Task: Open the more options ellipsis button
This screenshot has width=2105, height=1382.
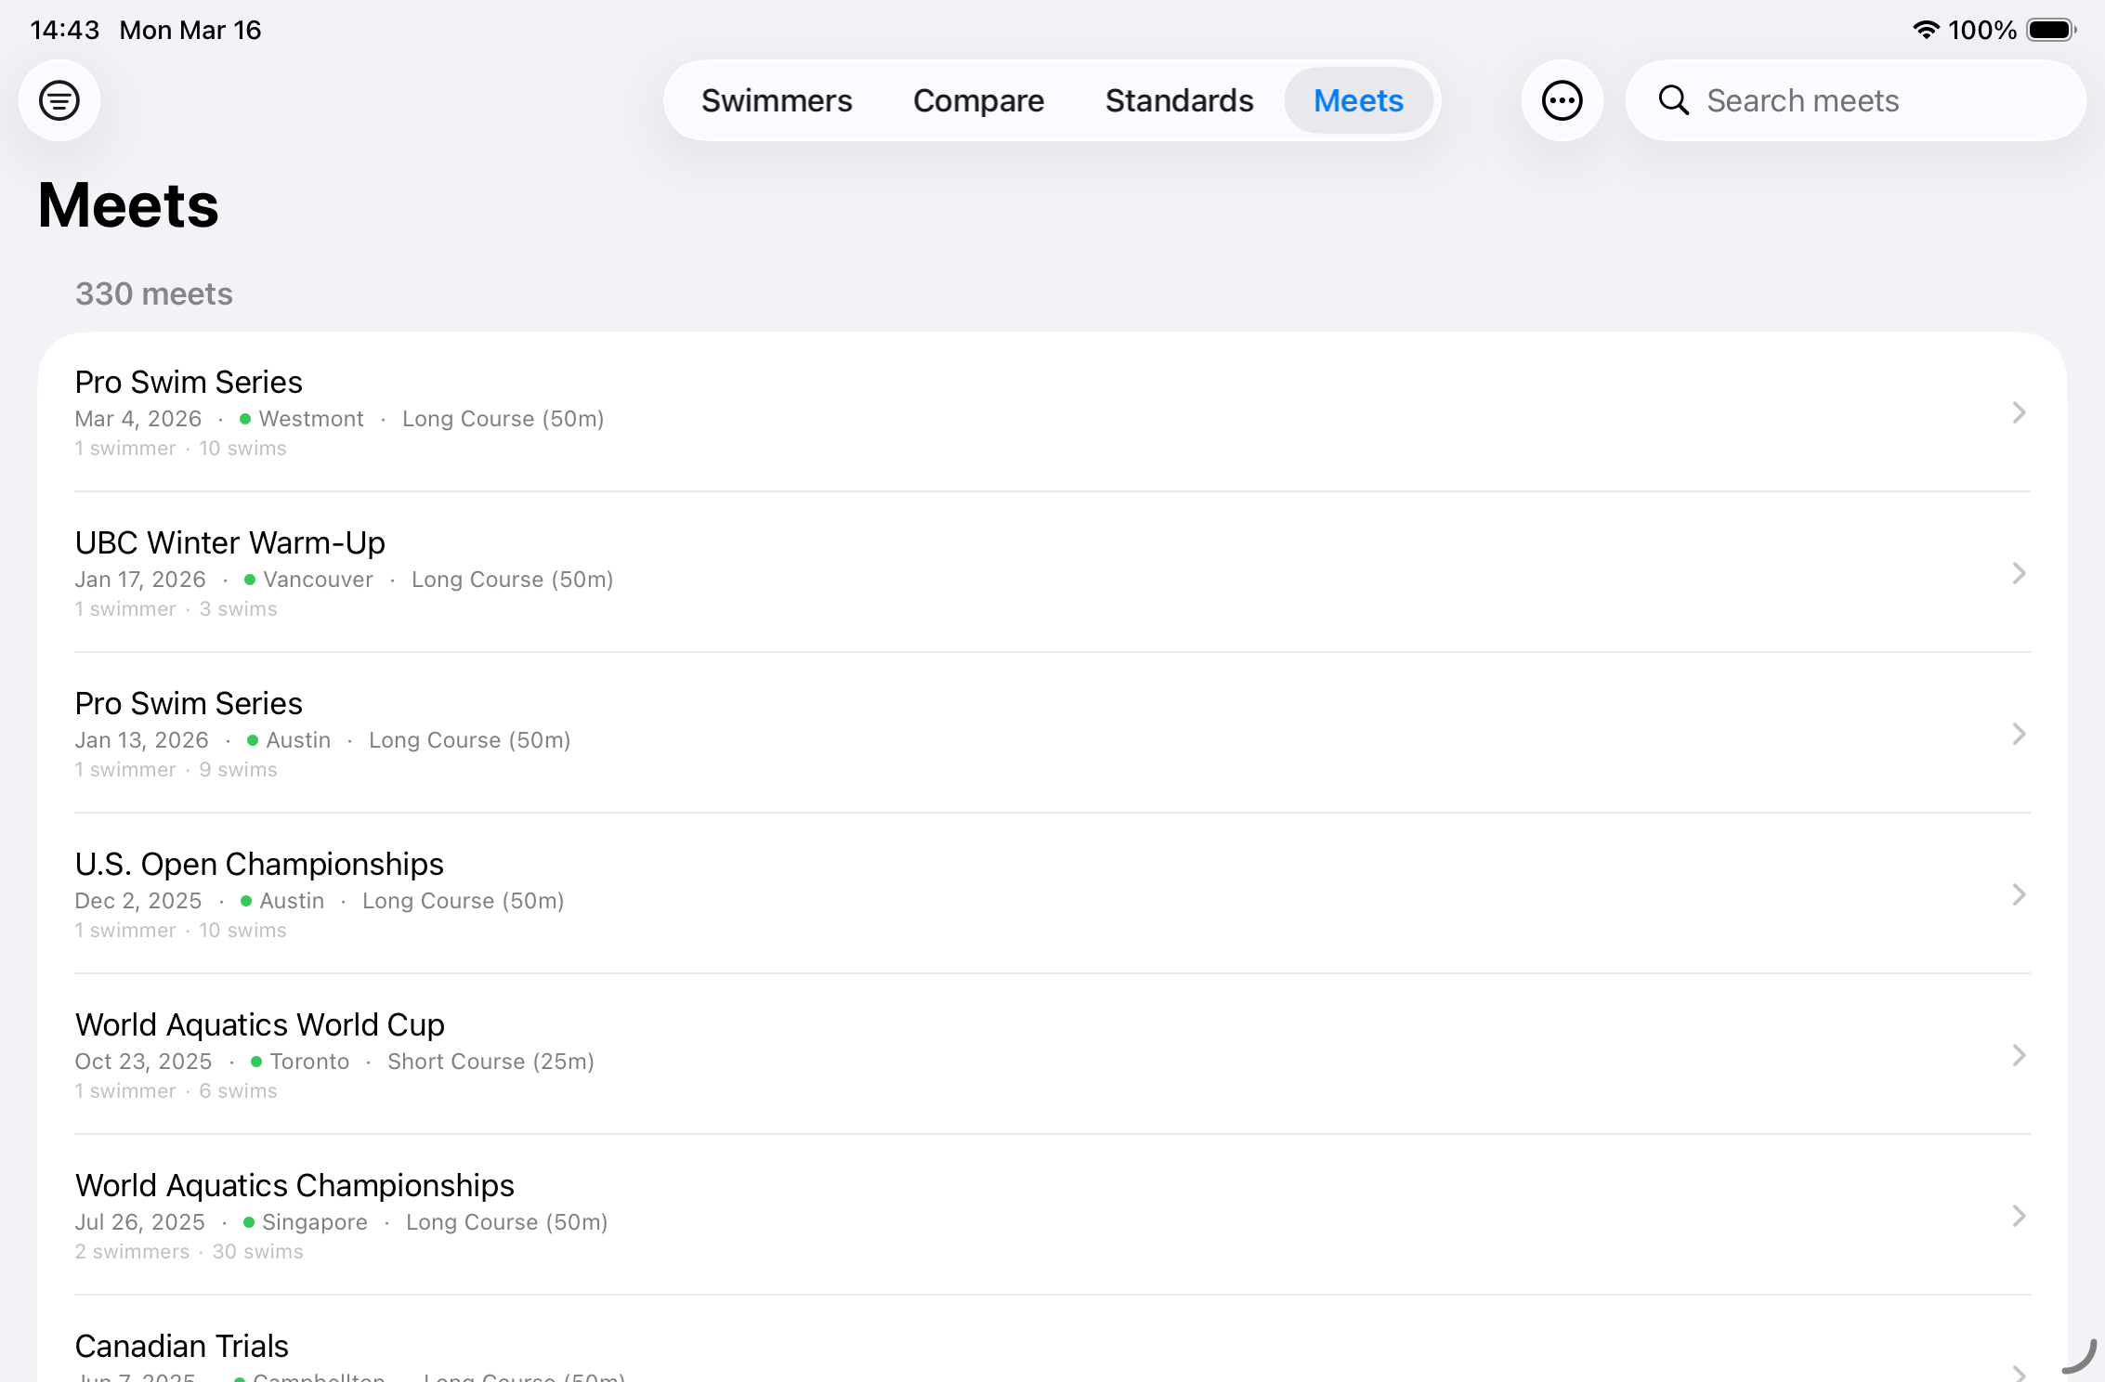Action: [x=1562, y=100]
